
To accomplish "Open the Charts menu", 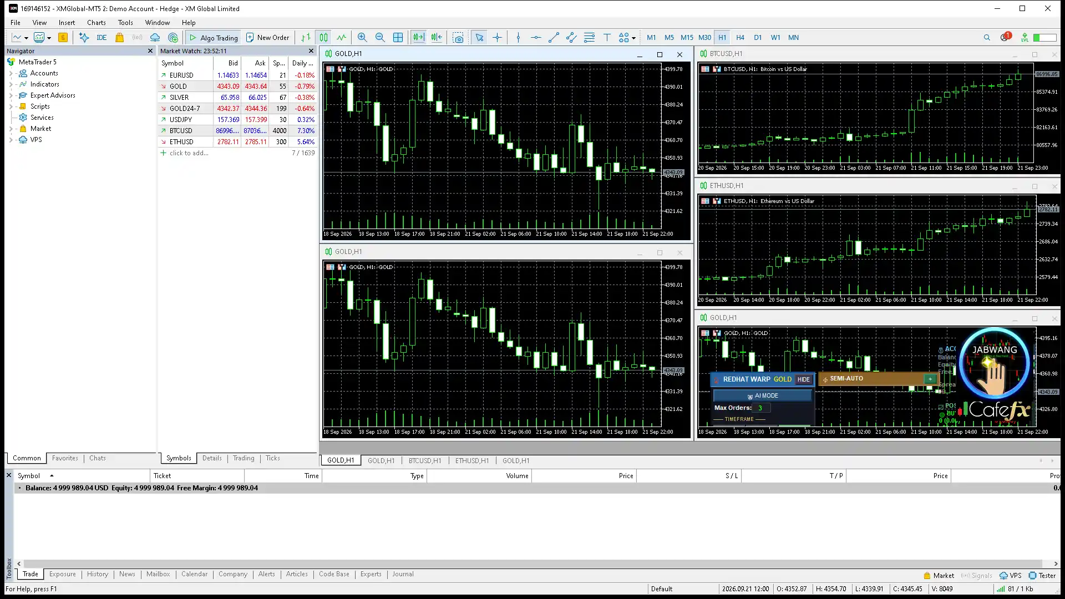I will [96, 23].
